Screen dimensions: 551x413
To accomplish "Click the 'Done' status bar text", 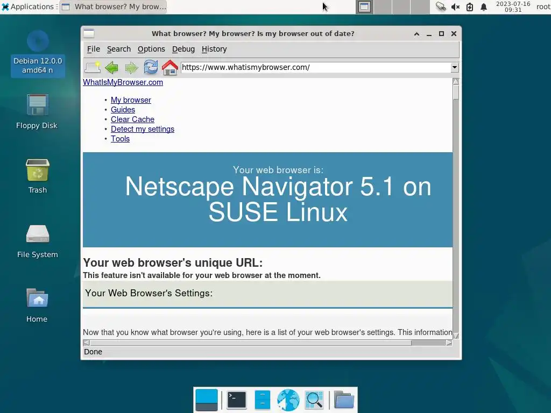I will click(x=93, y=352).
